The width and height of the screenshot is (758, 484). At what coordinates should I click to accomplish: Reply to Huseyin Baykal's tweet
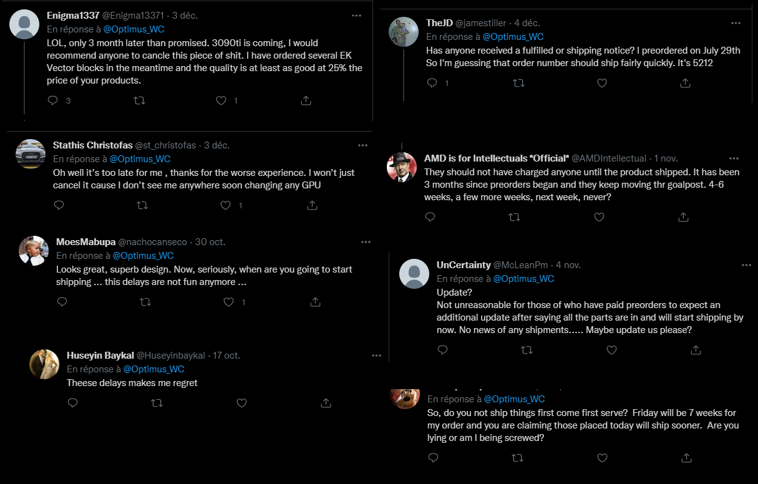[x=72, y=403]
